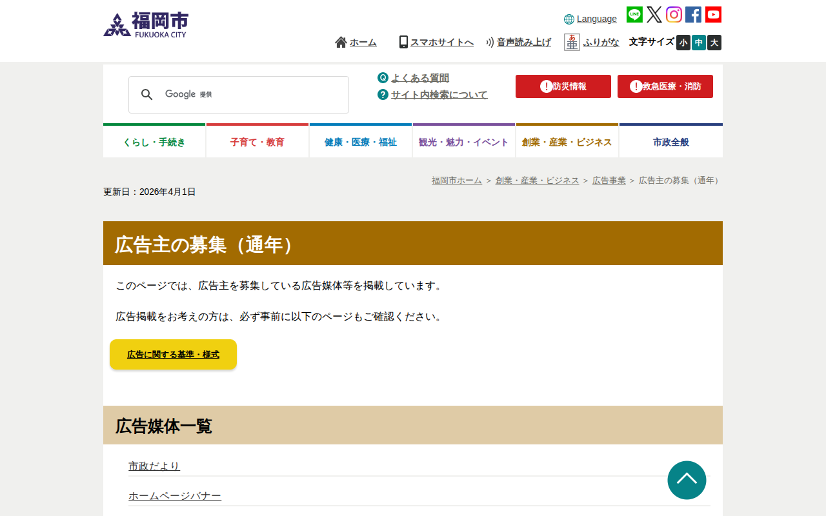Click the 防災情報 emergency button
This screenshot has height=516, width=826.
[563, 86]
